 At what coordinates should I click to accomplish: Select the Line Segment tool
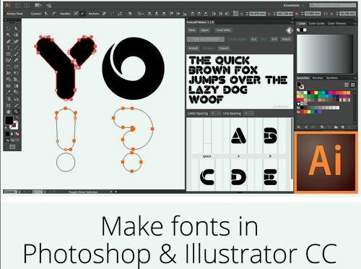click(16, 48)
